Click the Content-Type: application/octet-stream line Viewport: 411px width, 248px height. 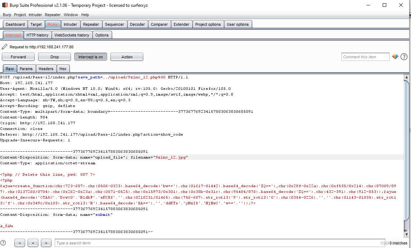pyautogui.click(x=48, y=163)
